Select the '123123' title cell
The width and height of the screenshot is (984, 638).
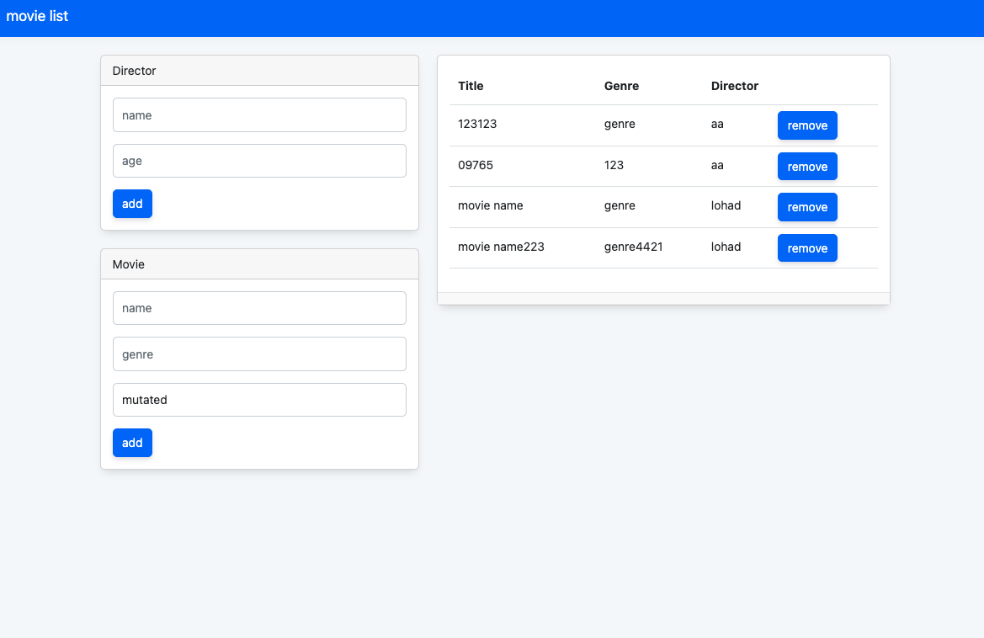pyautogui.click(x=477, y=124)
